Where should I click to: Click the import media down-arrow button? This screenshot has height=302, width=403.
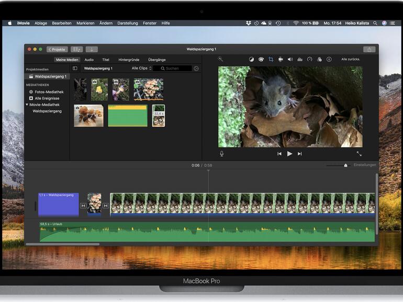(x=92, y=49)
